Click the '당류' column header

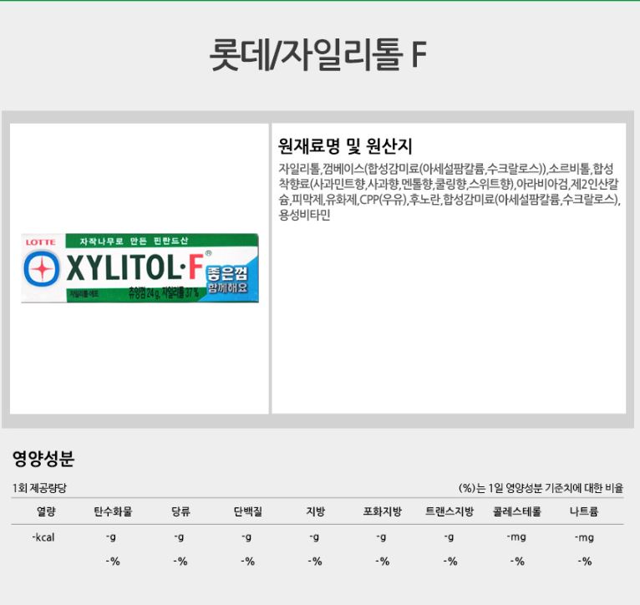click(x=180, y=511)
